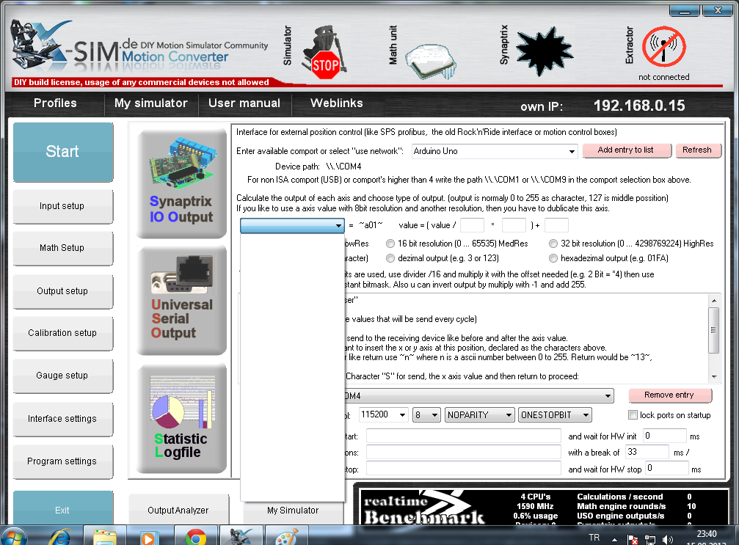Click the Math unit processor chip icon
This screenshot has width=739, height=545.
432,61
